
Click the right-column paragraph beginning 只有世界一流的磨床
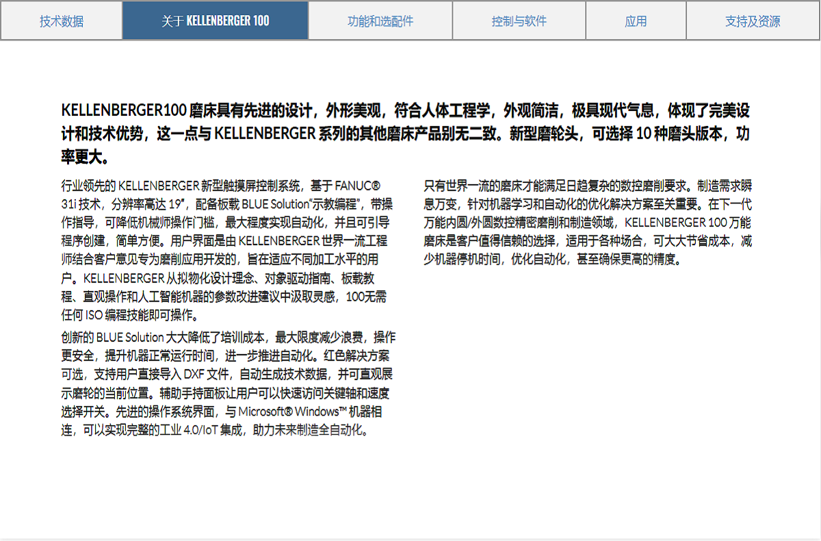pos(587,222)
